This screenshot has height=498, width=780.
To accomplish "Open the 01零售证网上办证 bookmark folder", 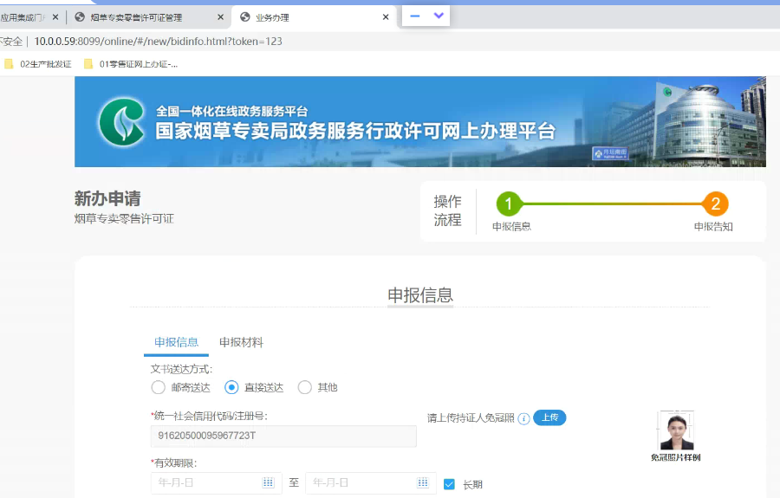I will [131, 64].
